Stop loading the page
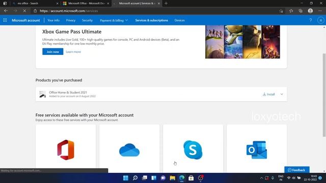Image resolution: width=326 pixels, height=183 pixels. pos(24,11)
